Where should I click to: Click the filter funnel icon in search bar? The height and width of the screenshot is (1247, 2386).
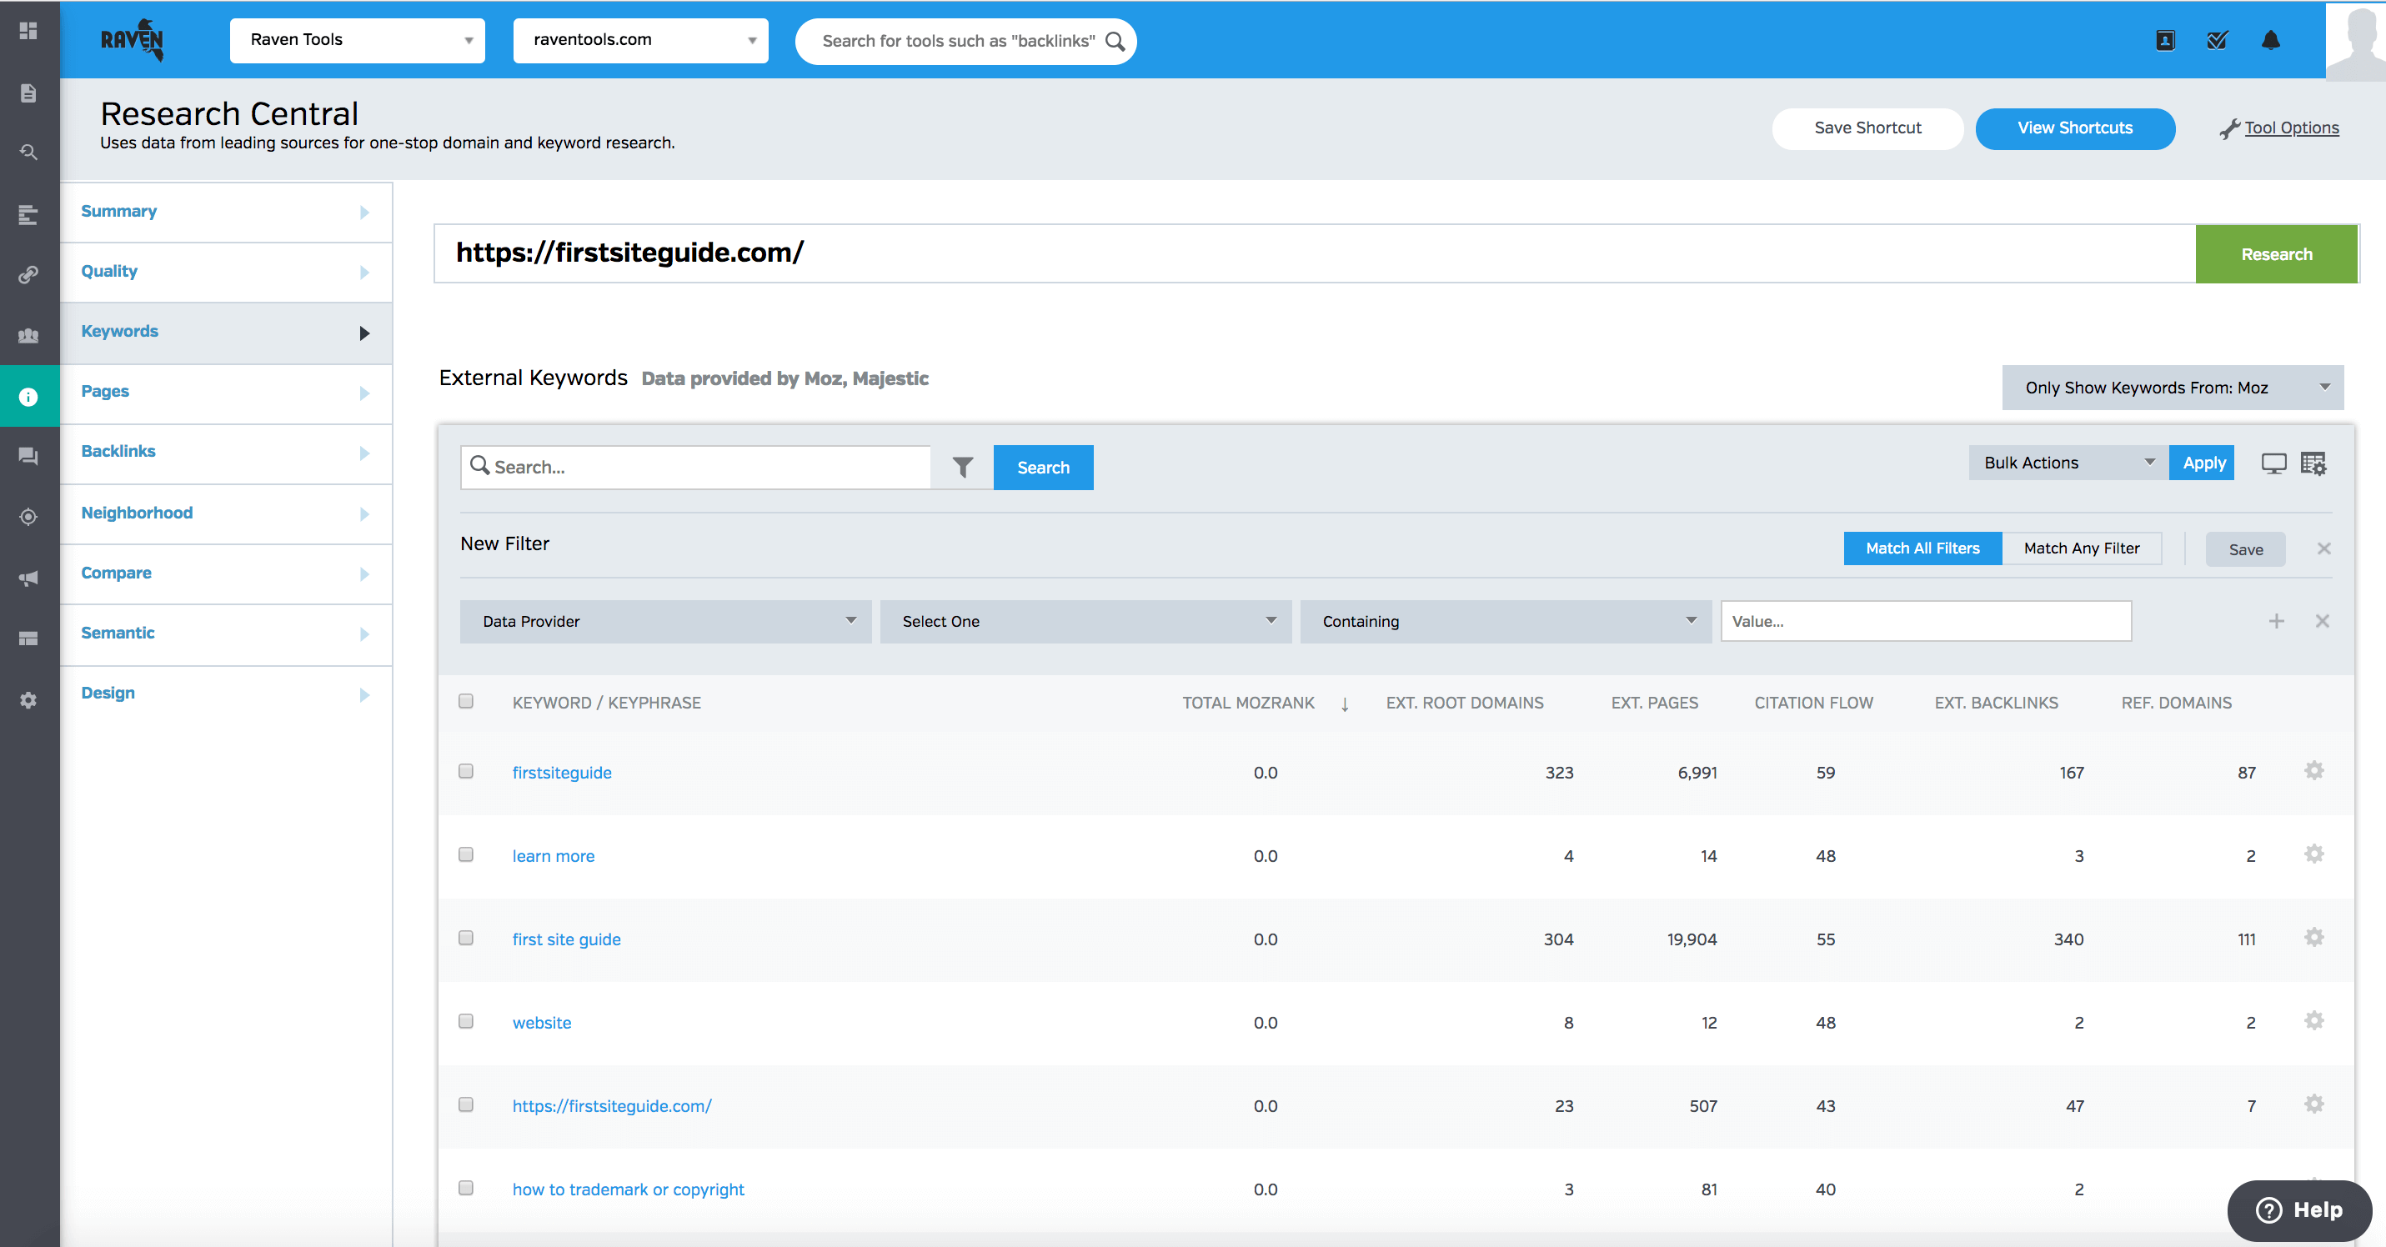(x=963, y=466)
